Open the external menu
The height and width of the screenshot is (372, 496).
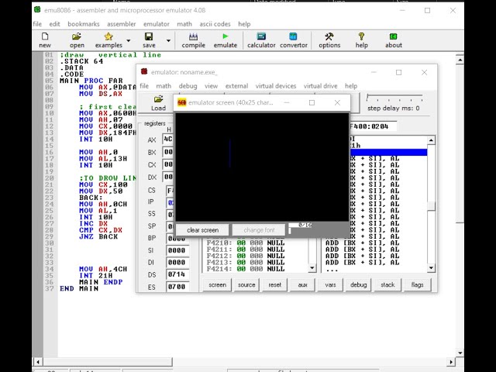(x=236, y=86)
